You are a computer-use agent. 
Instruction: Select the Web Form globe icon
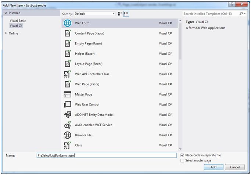click(67, 23)
